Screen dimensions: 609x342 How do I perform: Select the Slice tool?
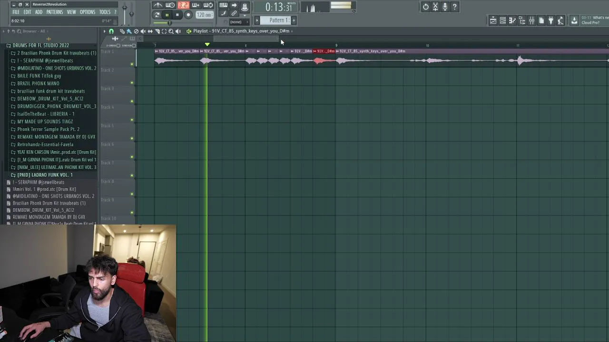157,31
